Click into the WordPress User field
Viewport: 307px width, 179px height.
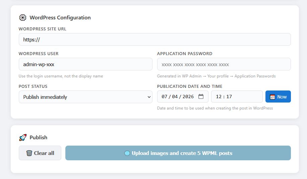pyautogui.click(x=85, y=64)
